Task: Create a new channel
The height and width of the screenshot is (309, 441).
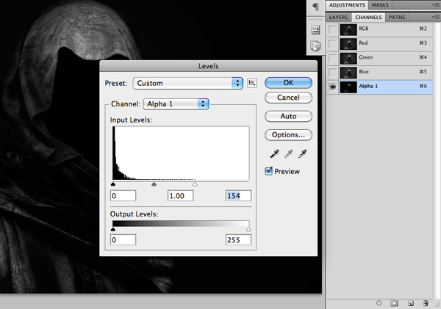Action: pyautogui.click(x=411, y=302)
